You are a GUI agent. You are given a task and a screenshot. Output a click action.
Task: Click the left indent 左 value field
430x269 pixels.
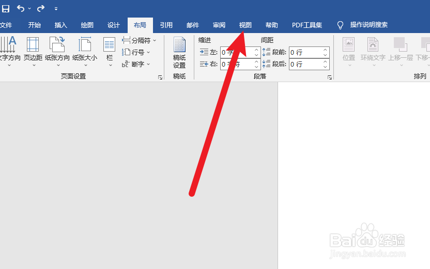pyautogui.click(x=236, y=52)
